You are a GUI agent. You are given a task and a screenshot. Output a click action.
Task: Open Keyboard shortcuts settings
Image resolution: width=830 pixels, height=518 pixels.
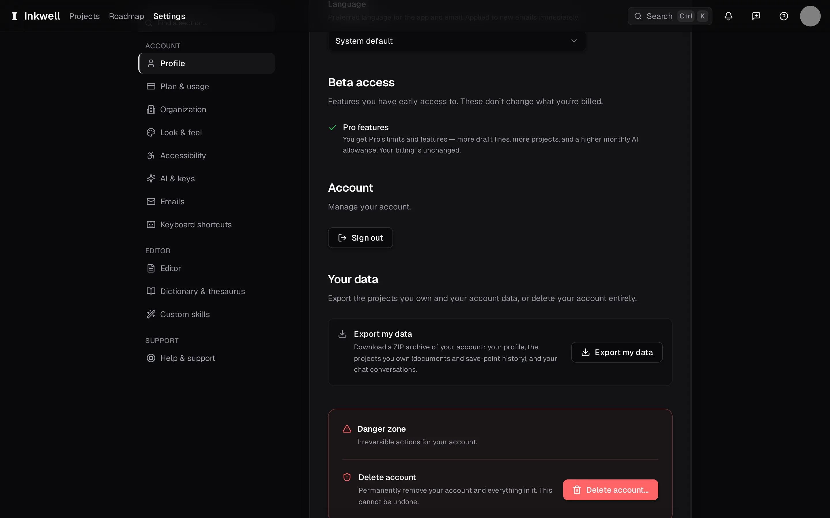(207, 224)
